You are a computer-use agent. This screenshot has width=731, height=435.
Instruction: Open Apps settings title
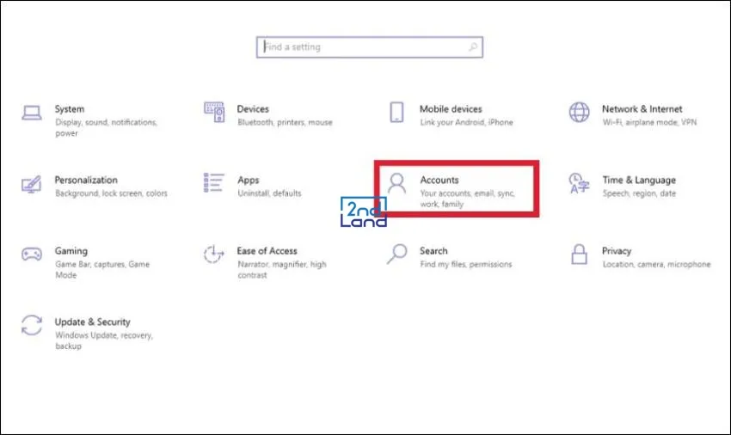[248, 181]
